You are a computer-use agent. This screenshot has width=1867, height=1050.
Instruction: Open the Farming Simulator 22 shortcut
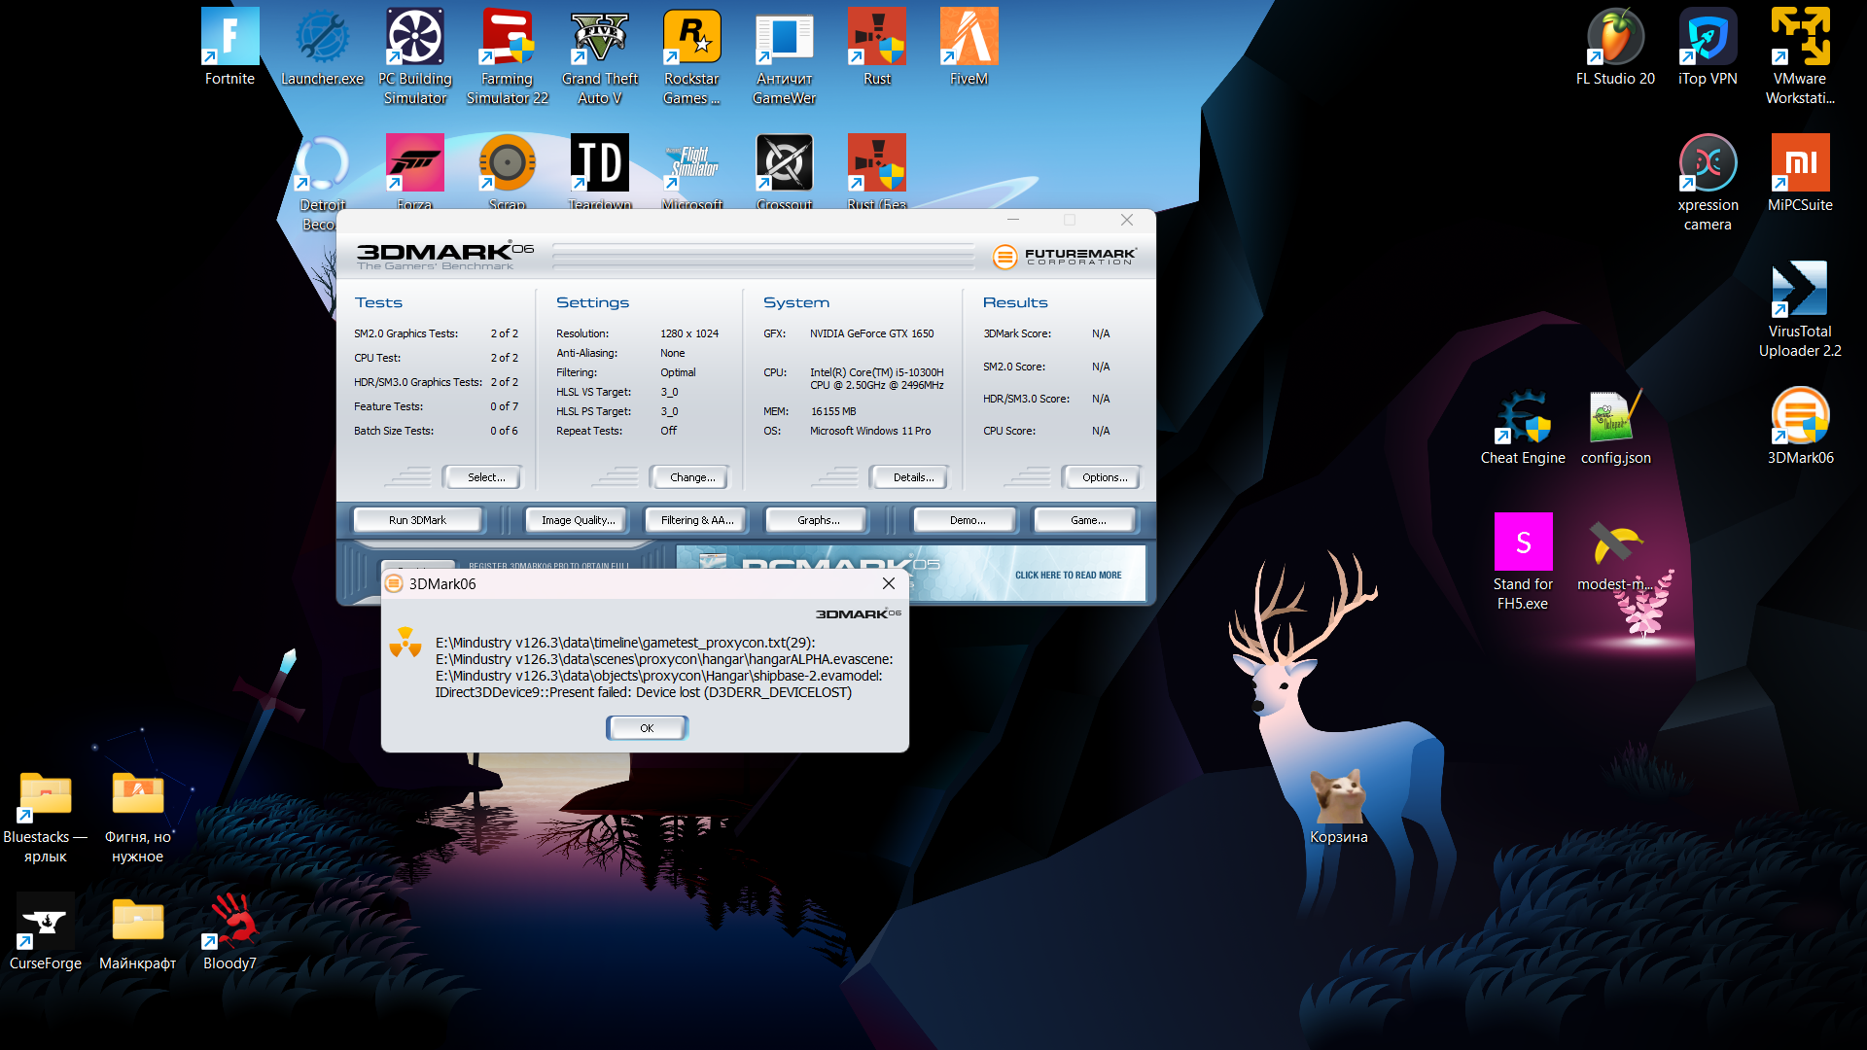(508, 57)
